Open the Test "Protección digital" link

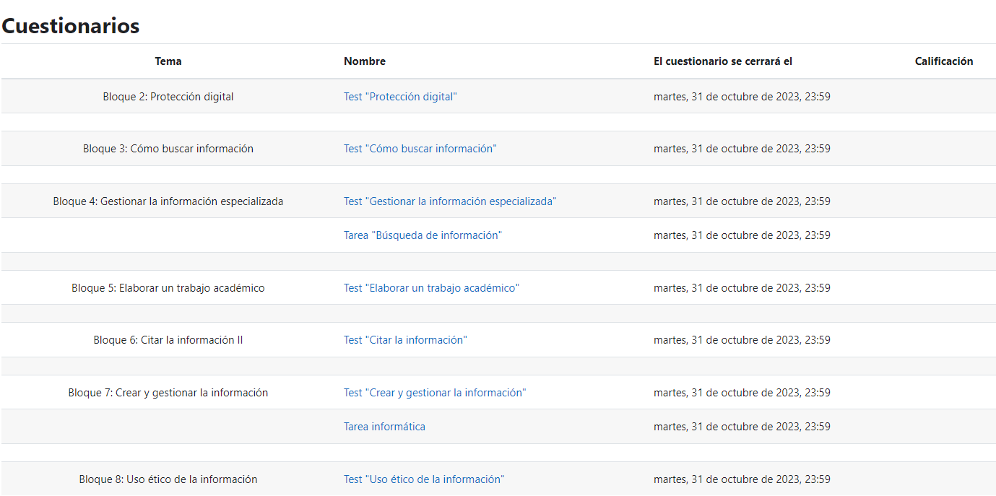(400, 97)
